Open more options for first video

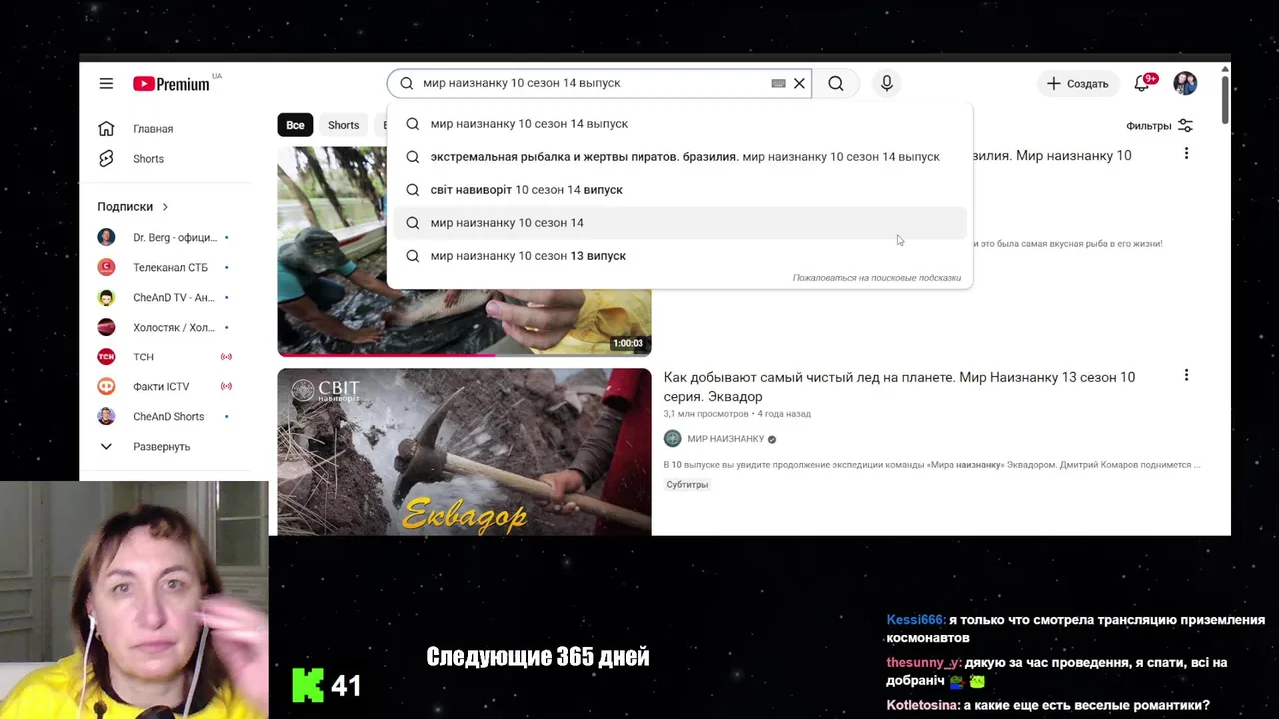pyautogui.click(x=1186, y=153)
